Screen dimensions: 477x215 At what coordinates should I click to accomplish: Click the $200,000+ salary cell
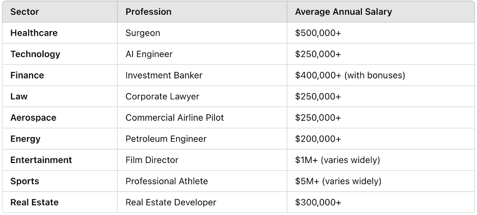click(318, 139)
